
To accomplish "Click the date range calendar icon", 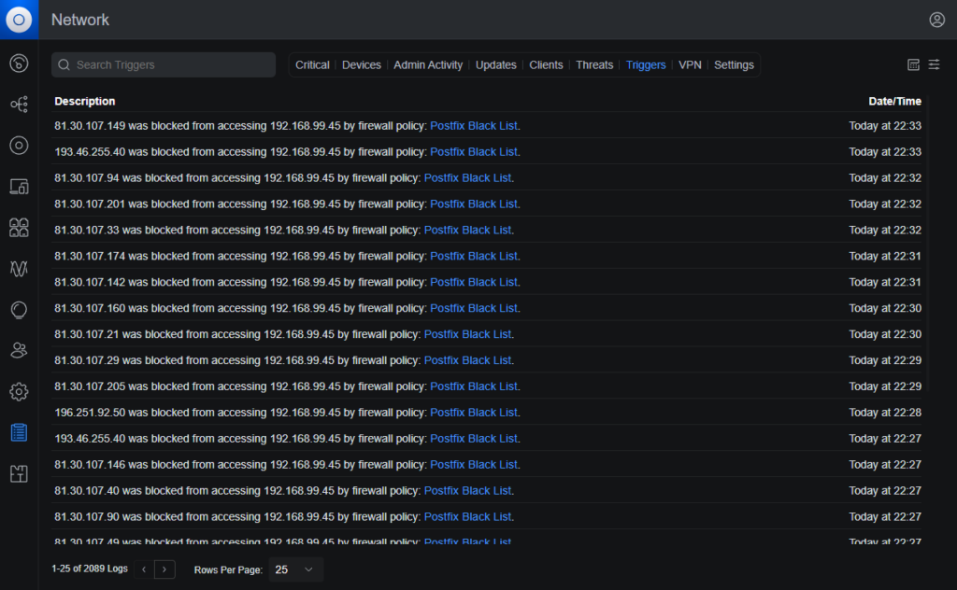I will [x=913, y=64].
